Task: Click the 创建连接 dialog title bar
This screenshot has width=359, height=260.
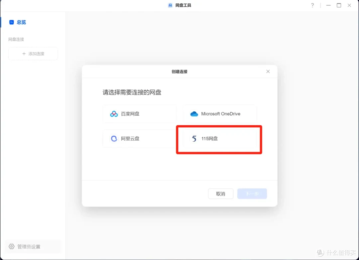Action: click(179, 71)
